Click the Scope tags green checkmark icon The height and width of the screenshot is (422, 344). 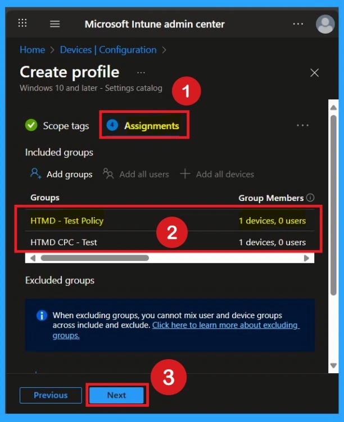tap(31, 125)
